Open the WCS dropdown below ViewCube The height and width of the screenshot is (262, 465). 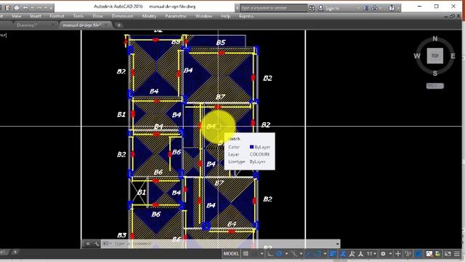pos(435,86)
